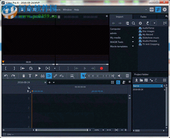This screenshot has width=170, height=138.
Task: Expand the My media dropdown
Action: (x=133, y=38)
